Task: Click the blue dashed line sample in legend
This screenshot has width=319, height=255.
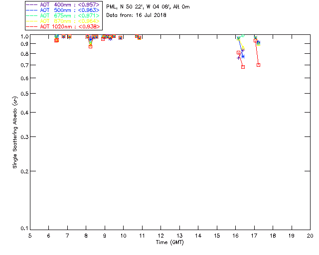Action: [32, 10]
